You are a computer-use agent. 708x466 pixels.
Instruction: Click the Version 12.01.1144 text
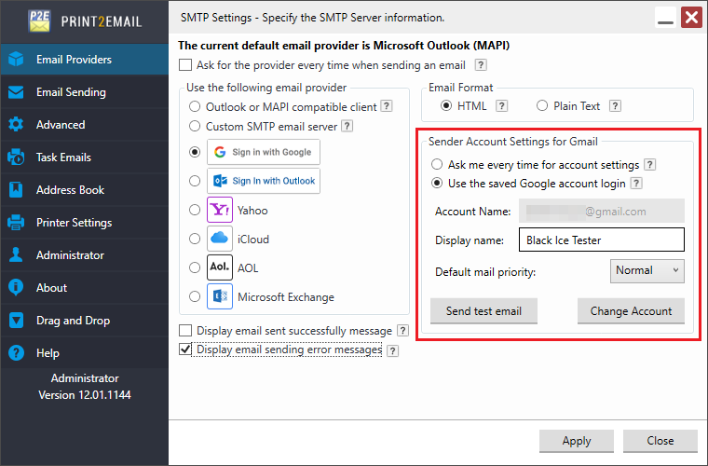coord(85,394)
